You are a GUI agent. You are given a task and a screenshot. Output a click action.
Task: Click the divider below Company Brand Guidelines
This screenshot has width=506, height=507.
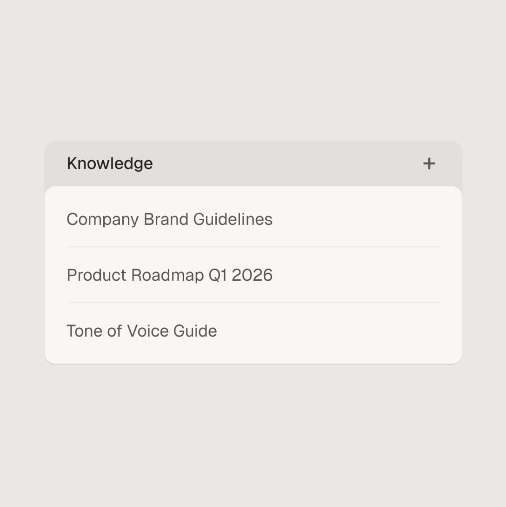coord(253,247)
